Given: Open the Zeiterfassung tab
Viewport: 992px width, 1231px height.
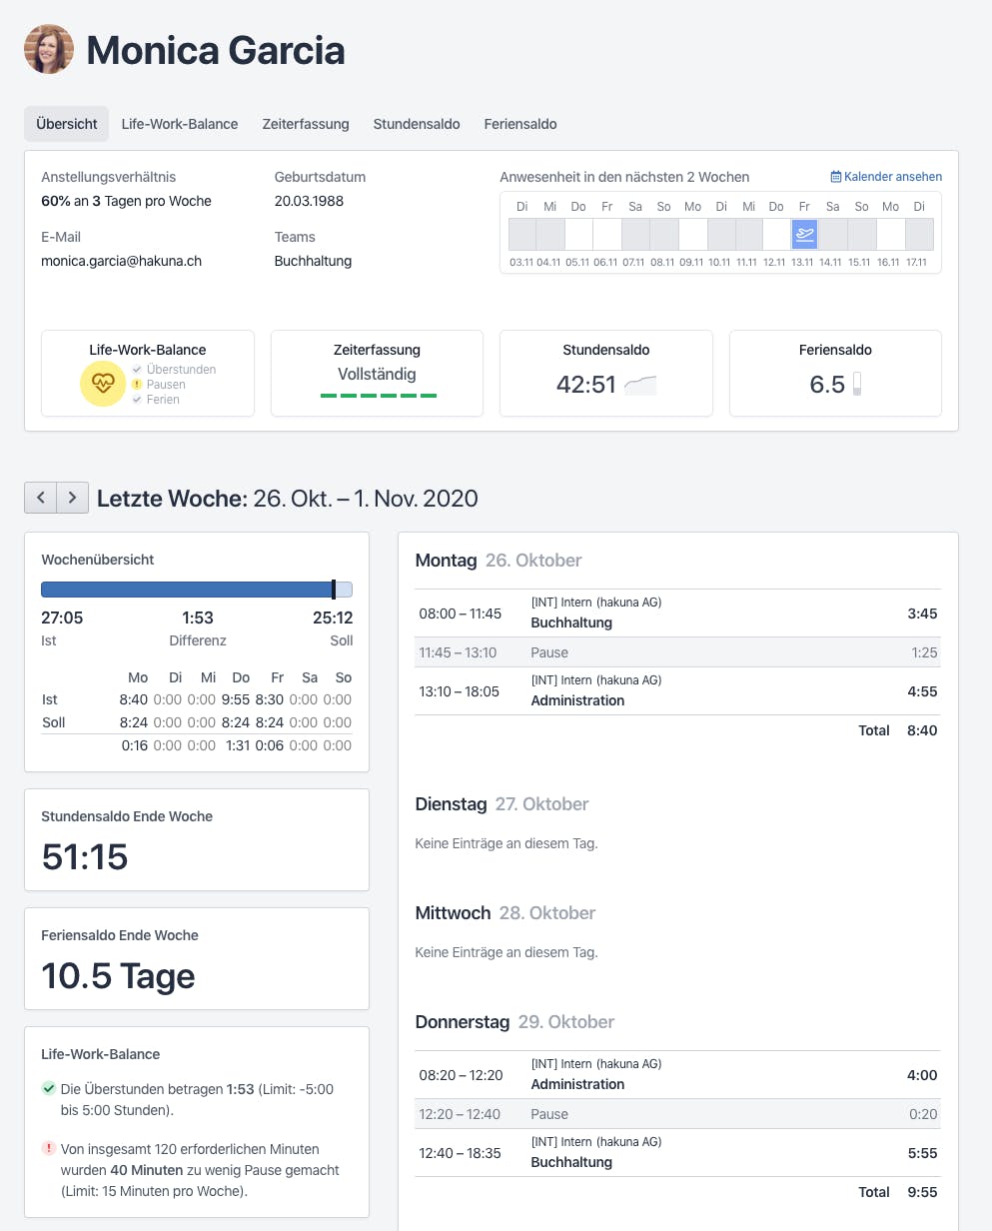Looking at the screenshot, I should coord(306,124).
